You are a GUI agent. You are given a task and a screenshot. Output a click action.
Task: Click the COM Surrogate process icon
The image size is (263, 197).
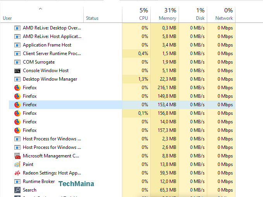pyautogui.click(x=17, y=62)
